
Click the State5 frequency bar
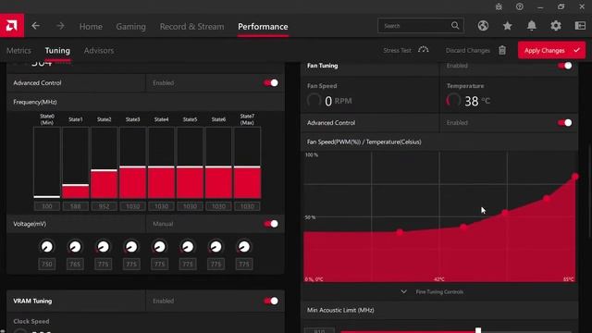[x=190, y=163]
